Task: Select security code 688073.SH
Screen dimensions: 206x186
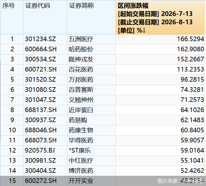Action: point(41,140)
